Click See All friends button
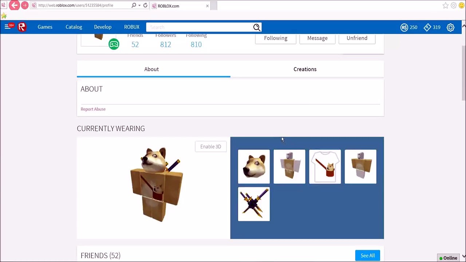This screenshot has height=262, width=466. click(368, 255)
